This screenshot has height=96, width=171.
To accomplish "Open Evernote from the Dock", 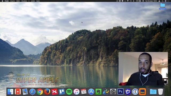I will (x=99, y=92).
